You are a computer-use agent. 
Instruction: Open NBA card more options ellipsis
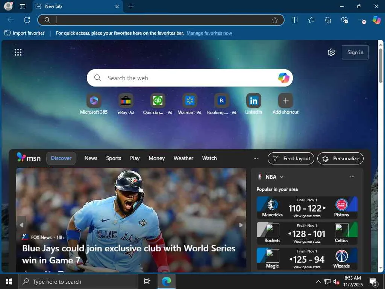pos(352,177)
